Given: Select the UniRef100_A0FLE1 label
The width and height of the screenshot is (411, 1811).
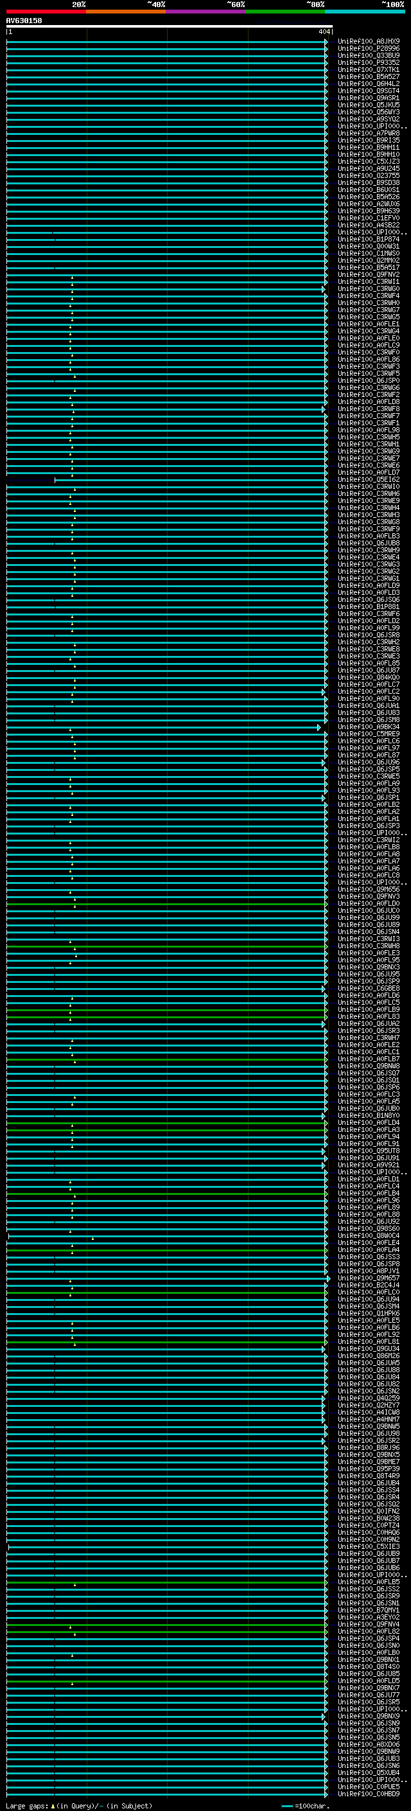Looking at the screenshot, I should tap(369, 324).
